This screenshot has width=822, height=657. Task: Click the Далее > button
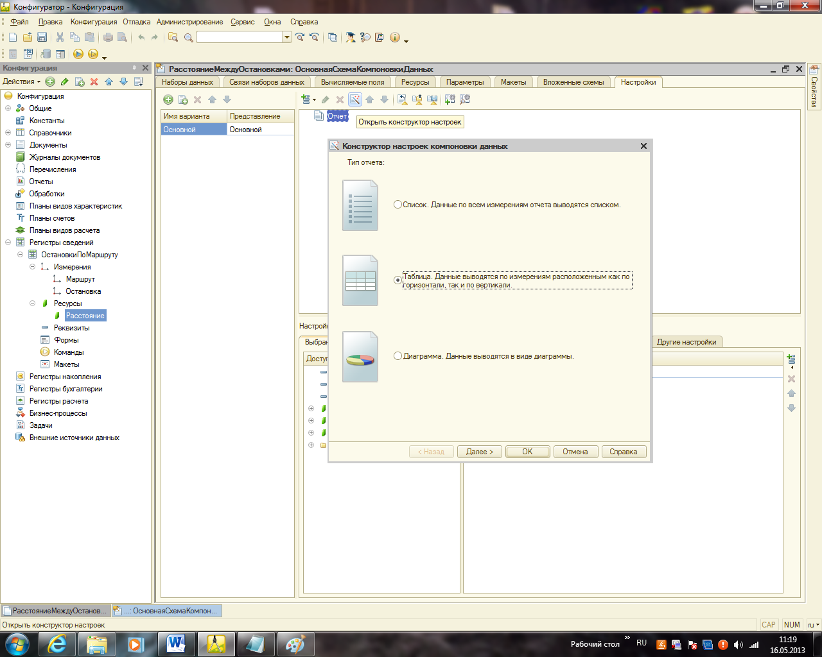coord(480,452)
